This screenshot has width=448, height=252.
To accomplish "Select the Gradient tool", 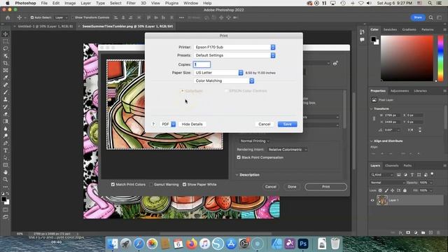I will click(6, 121).
